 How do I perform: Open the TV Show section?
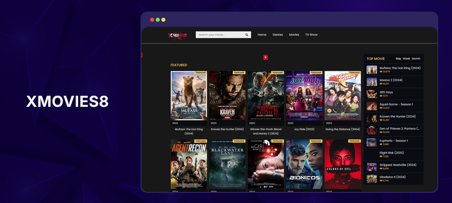311,35
